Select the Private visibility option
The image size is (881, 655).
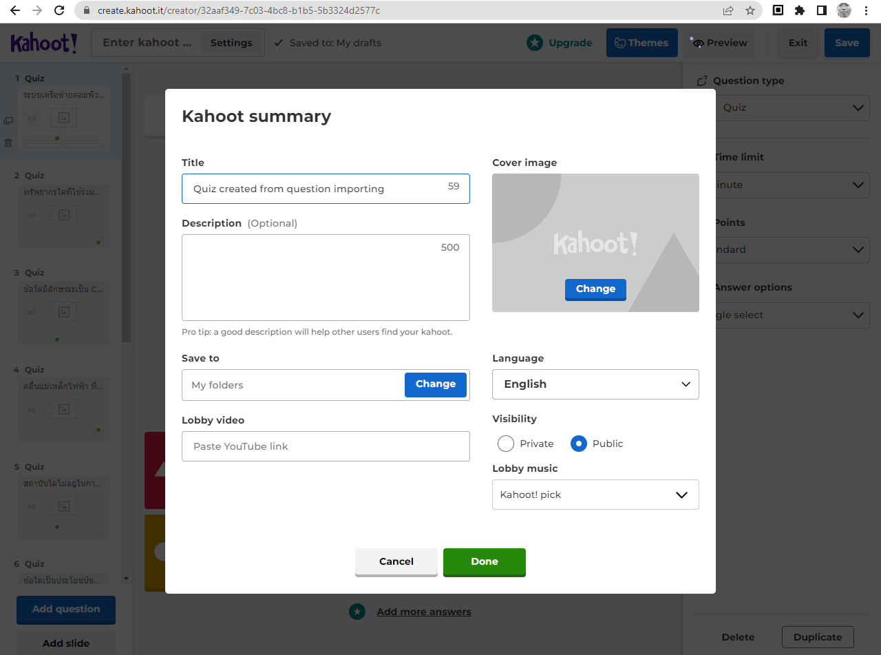[506, 444]
